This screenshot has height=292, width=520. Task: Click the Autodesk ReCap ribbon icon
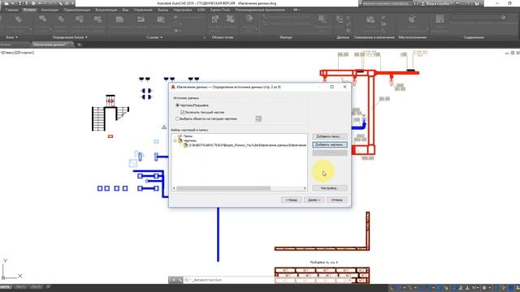click(230, 19)
